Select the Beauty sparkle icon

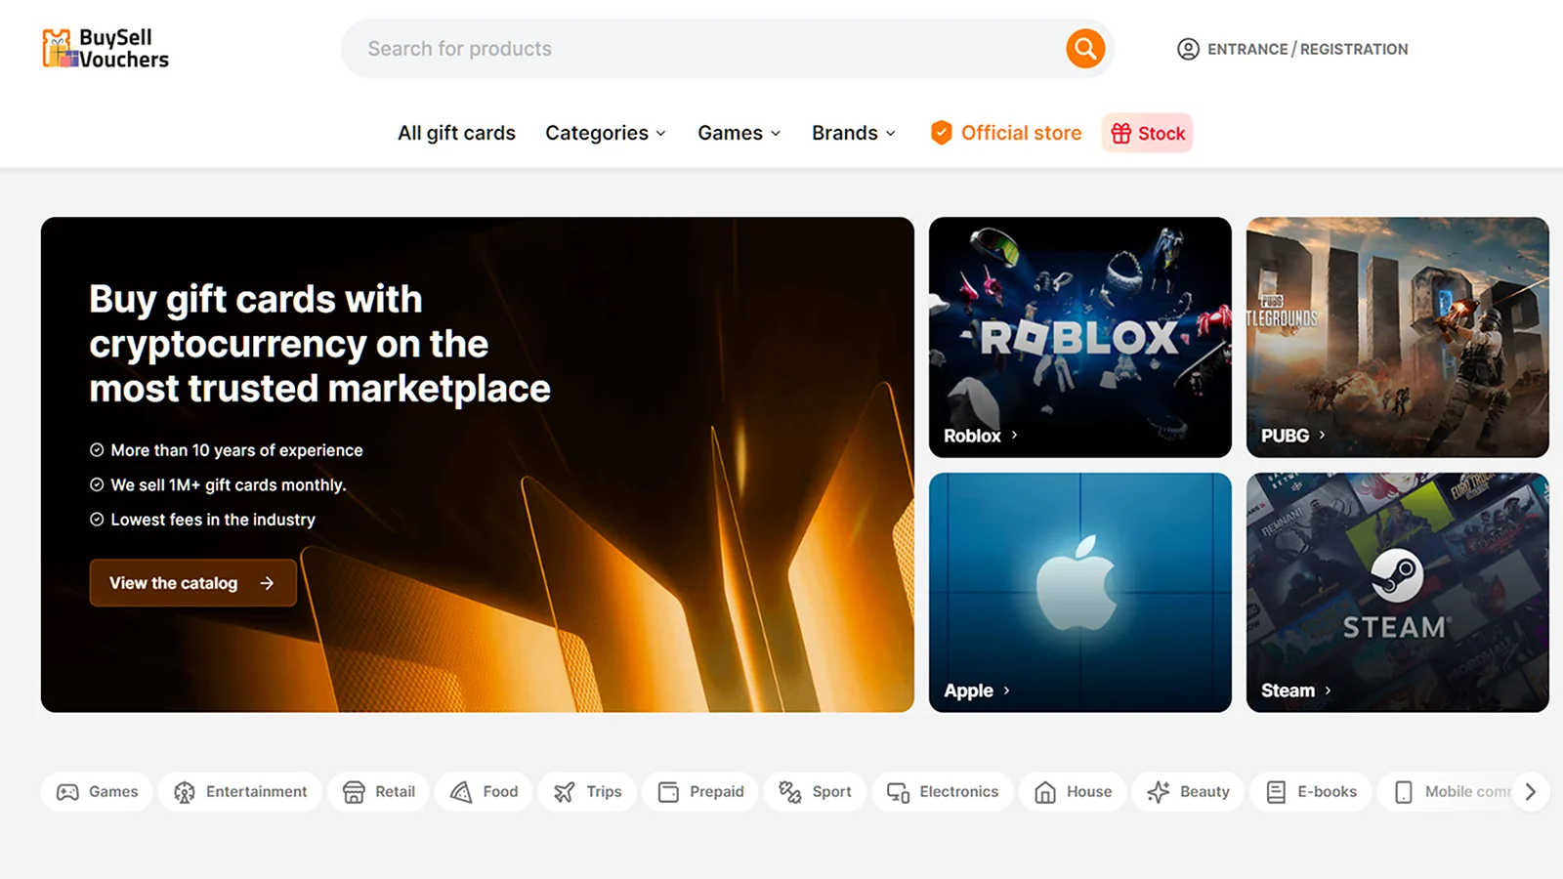pos(1160,792)
